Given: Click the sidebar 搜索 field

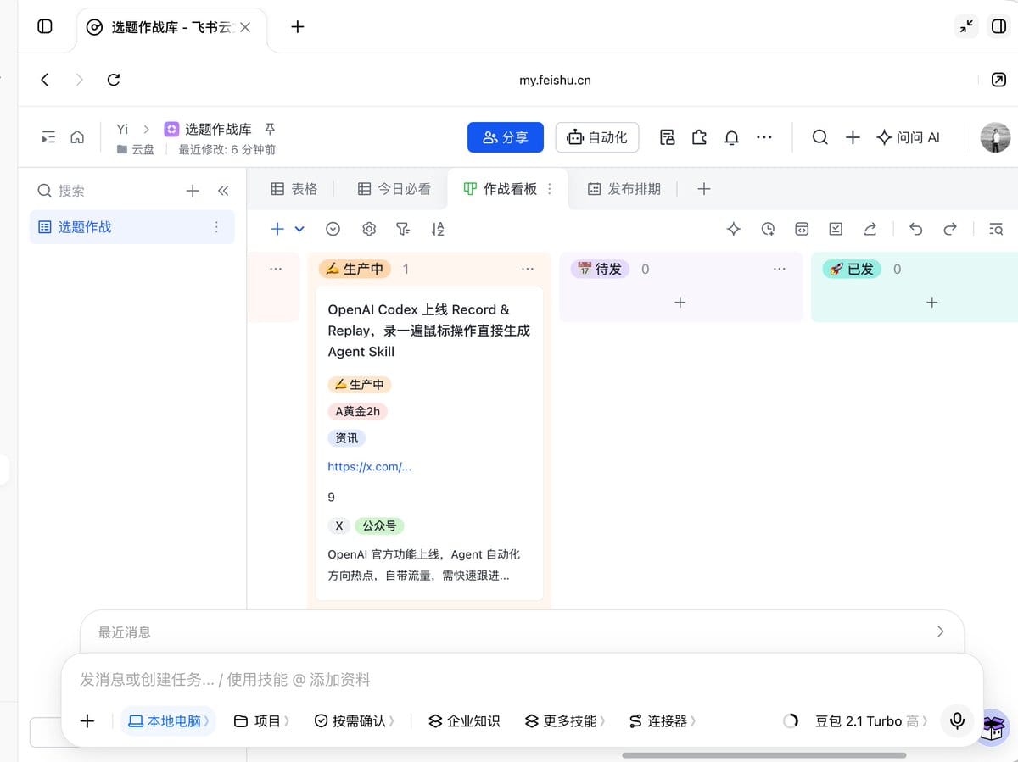Looking at the screenshot, I should point(102,191).
